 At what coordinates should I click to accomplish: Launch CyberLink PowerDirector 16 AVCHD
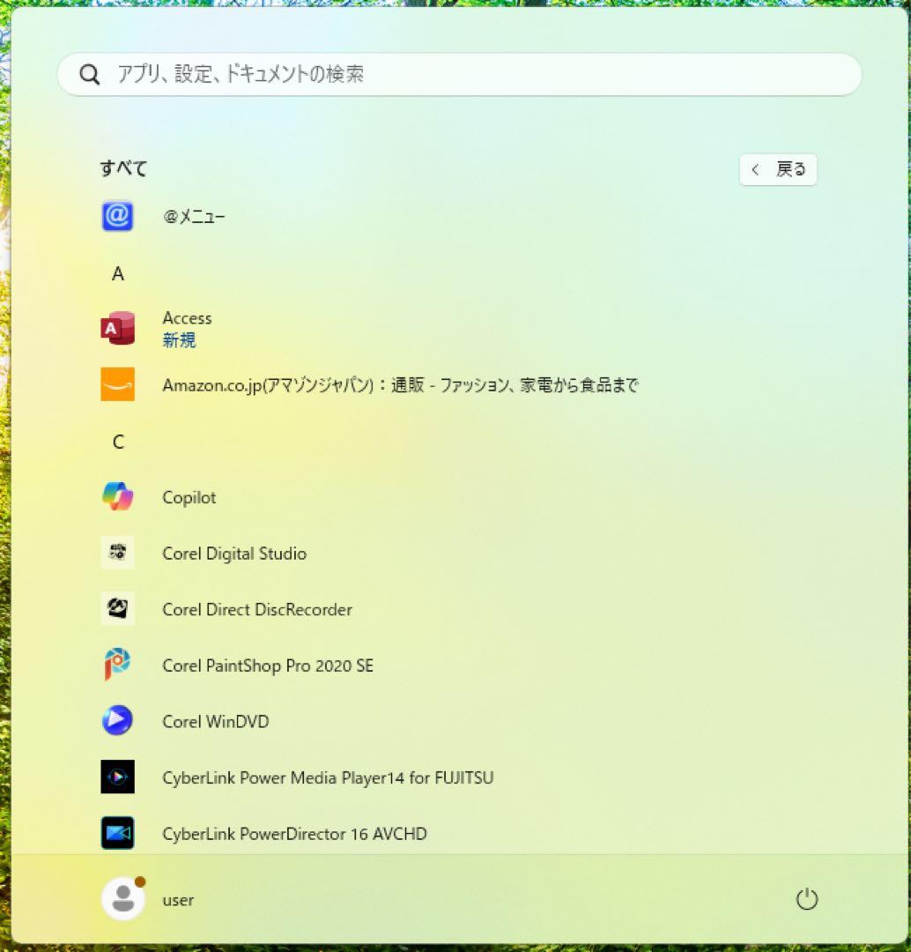click(294, 833)
